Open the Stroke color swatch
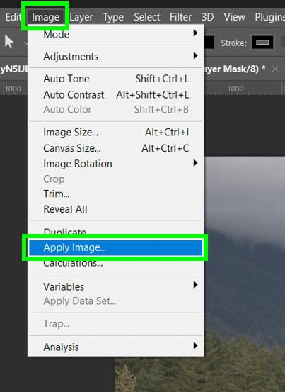 coord(262,43)
